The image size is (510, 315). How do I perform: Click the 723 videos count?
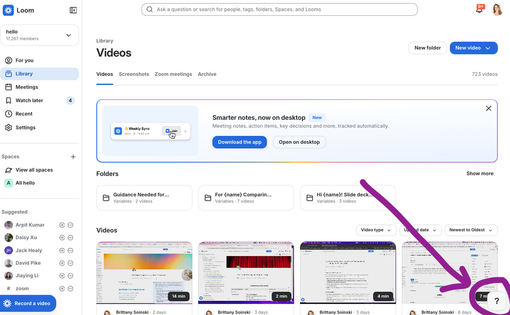(484, 74)
